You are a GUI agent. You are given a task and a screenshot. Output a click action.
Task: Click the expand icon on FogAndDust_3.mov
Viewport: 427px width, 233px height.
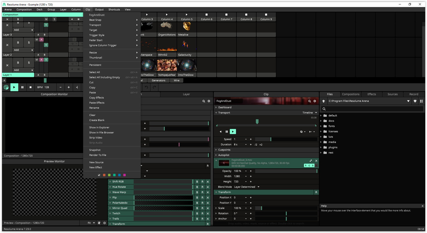tap(311, 161)
